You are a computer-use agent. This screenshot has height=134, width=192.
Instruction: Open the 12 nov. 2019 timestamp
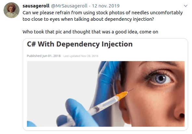tap(106, 6)
